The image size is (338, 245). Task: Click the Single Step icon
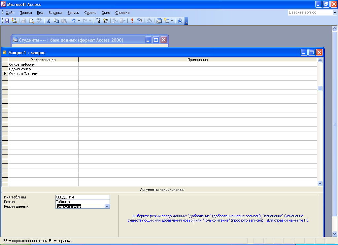pyautogui.click(x=140, y=21)
